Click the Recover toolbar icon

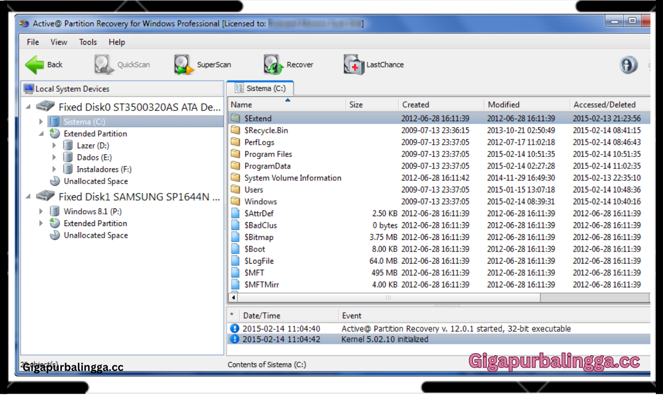[272, 65]
